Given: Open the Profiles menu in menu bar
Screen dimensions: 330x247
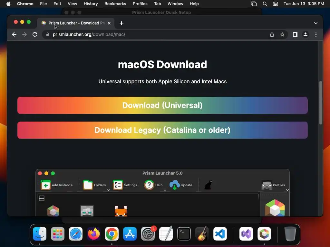Looking at the screenshot, I should 140,4.
